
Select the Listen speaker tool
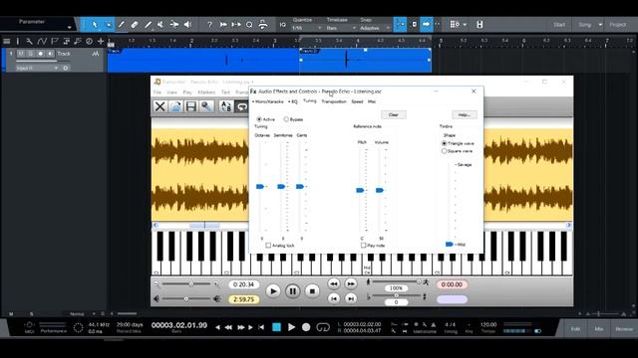click(x=187, y=24)
